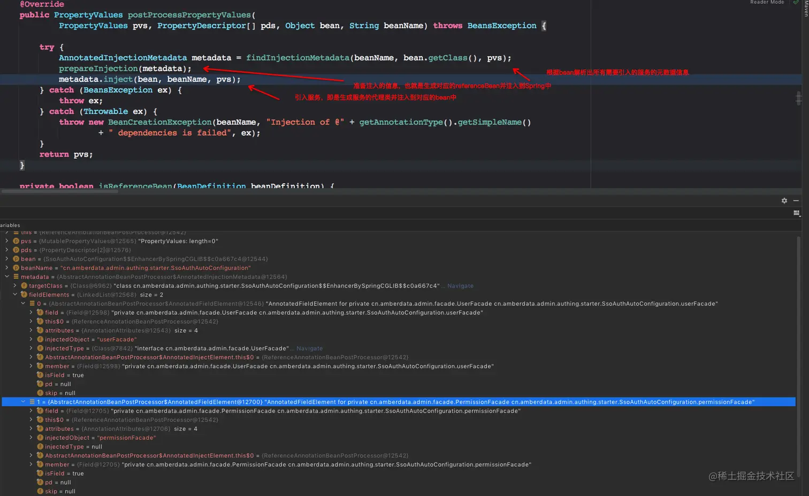Click the @Override annotation

pos(42,4)
